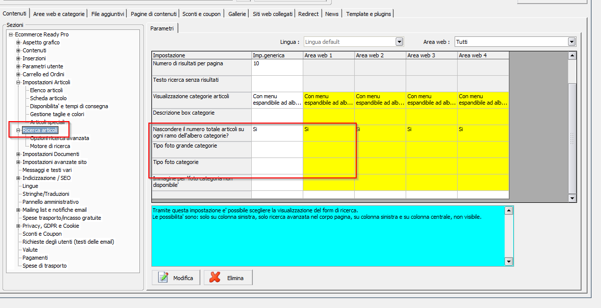Image resolution: width=601 pixels, height=308 pixels.
Task: Expand the Aspetto grafico tree node
Action: coord(18,42)
